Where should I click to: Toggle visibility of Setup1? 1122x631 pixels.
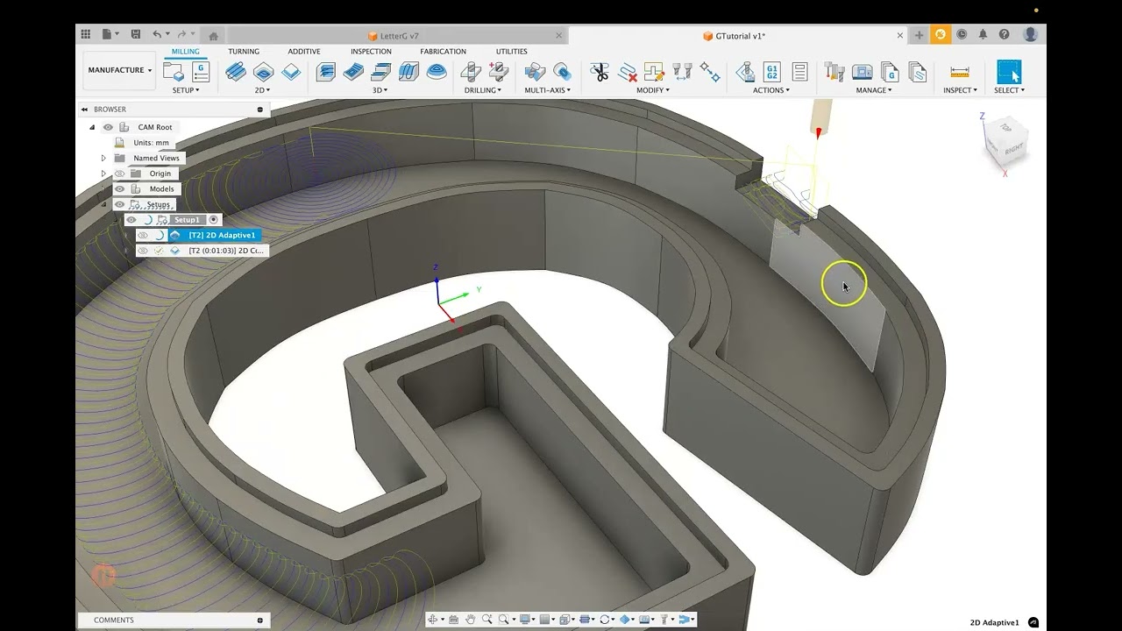pyautogui.click(x=131, y=220)
